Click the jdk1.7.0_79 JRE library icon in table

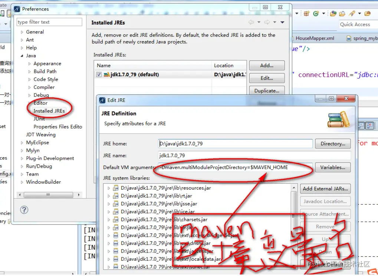(106, 75)
